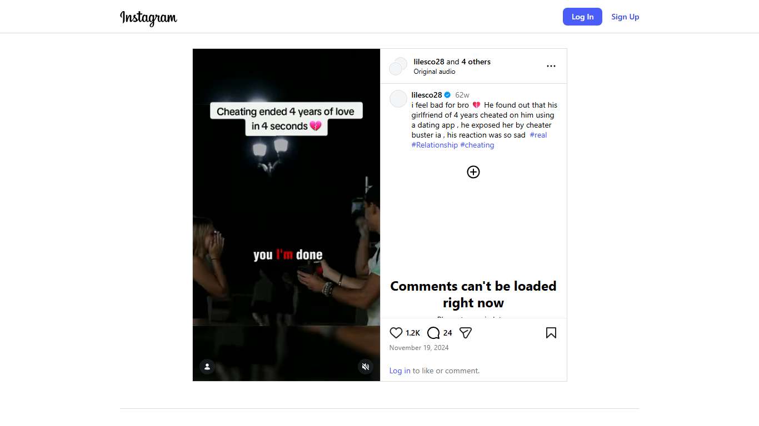Click lilesco28 avatar beside the caption
The width and height of the screenshot is (759, 426).
pyautogui.click(x=398, y=99)
